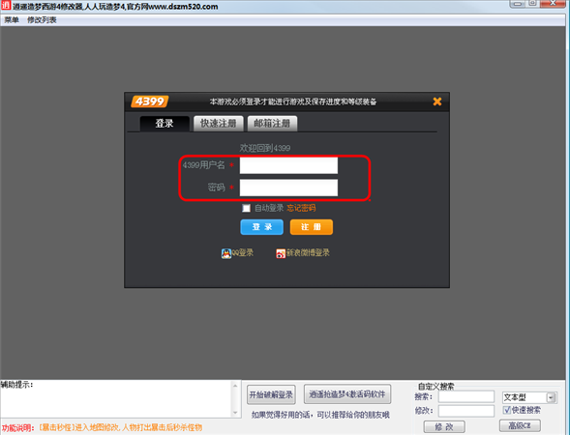The height and width of the screenshot is (435, 570).
Task: Focus the 4399用户名 input field
Action: 288,165
